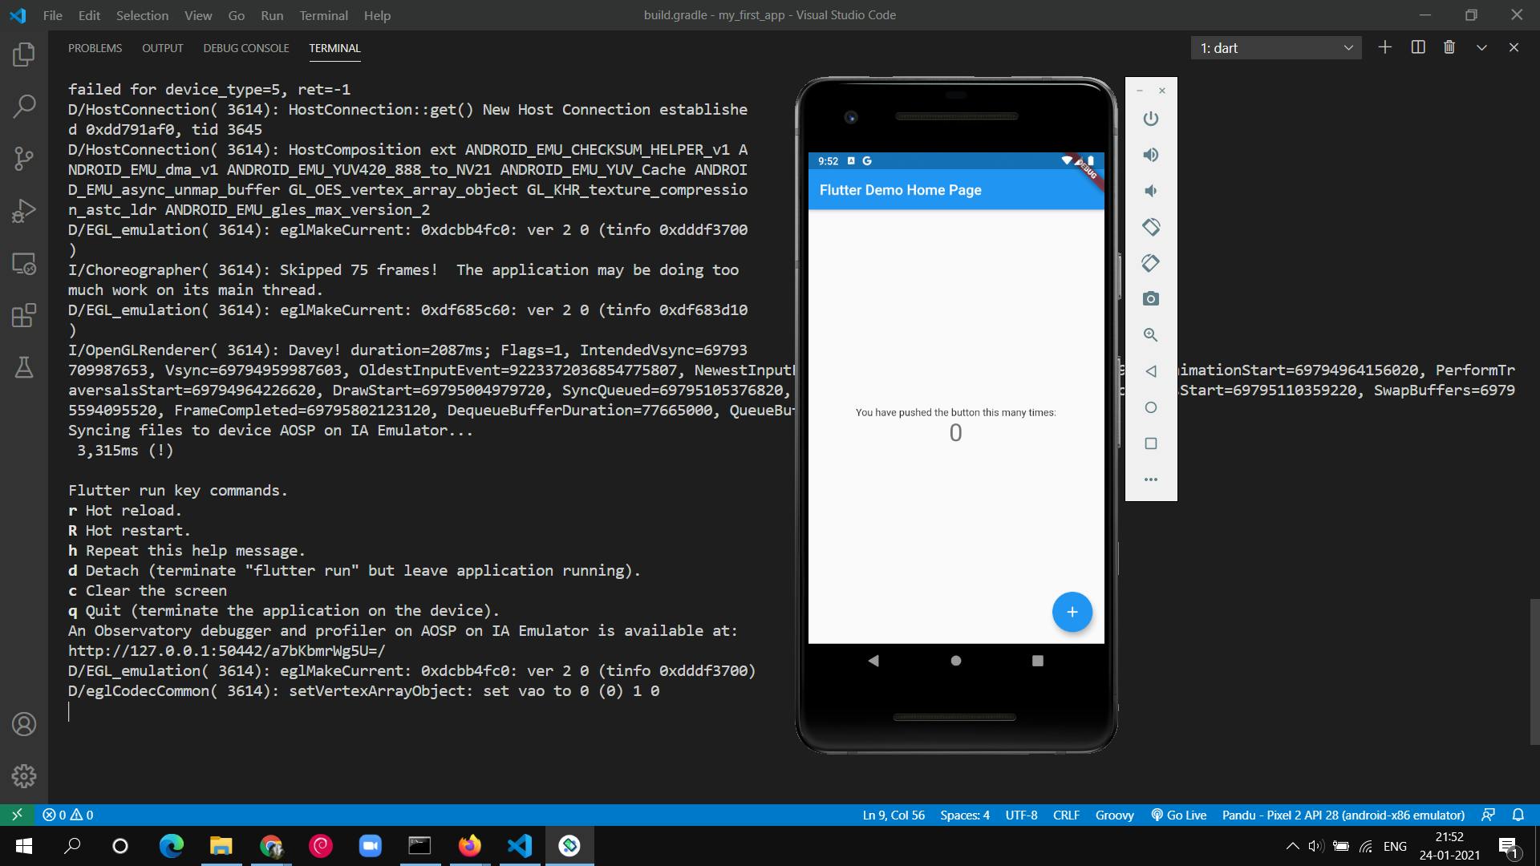Select the TERMINAL tab

pos(334,48)
